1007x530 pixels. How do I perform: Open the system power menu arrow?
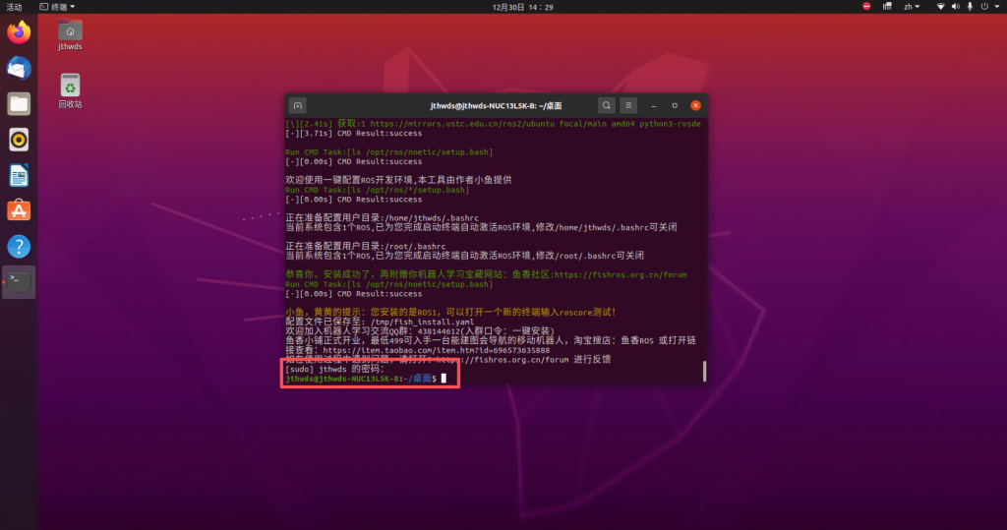pyautogui.click(x=996, y=7)
